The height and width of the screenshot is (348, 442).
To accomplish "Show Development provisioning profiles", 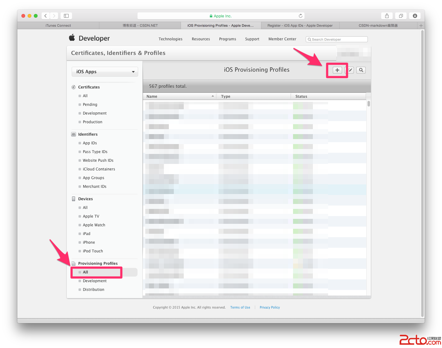I will [95, 281].
